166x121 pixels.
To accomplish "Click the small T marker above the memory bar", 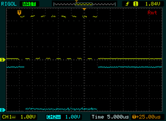I will coord(77,1).
